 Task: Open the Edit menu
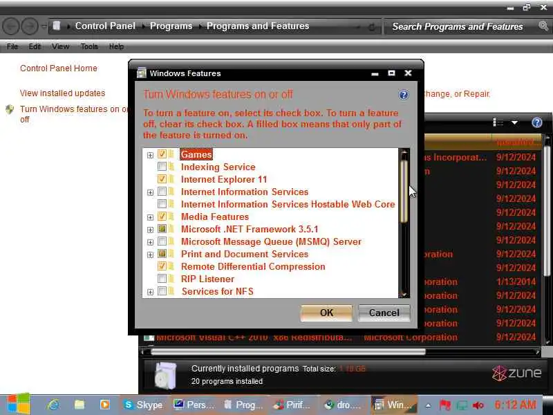(x=35, y=46)
